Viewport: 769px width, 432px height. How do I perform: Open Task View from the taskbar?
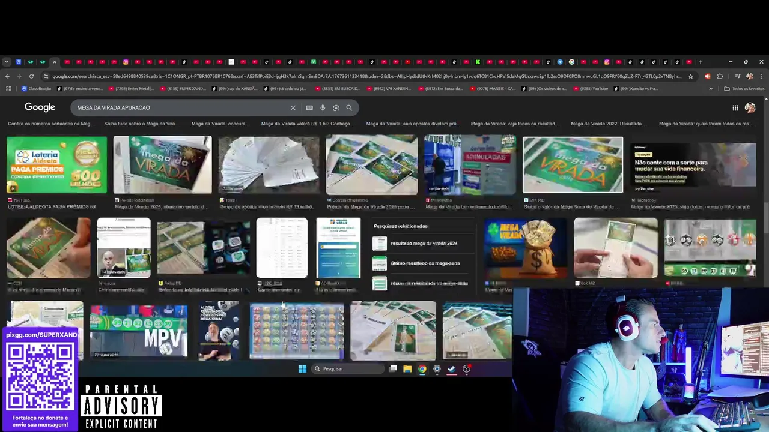[393, 369]
